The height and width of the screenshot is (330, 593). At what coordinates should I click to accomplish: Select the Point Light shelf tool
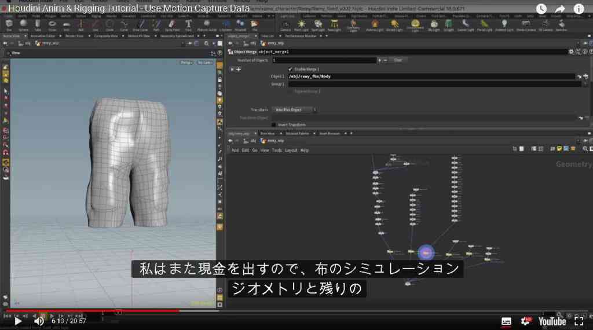point(301,25)
